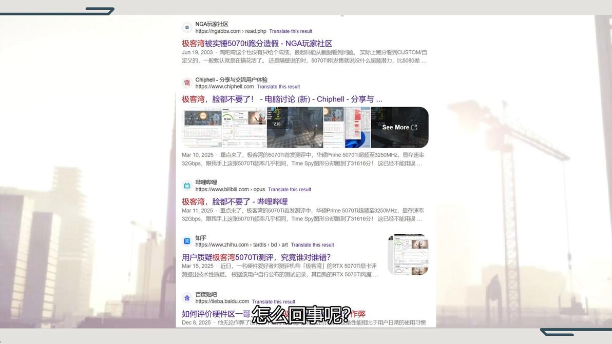Open Chiphell thumbnail with the green gauge
The height and width of the screenshot is (344, 612).
(244, 127)
